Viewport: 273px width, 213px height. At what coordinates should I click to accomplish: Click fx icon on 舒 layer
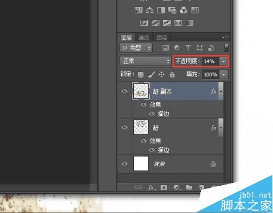213,128
